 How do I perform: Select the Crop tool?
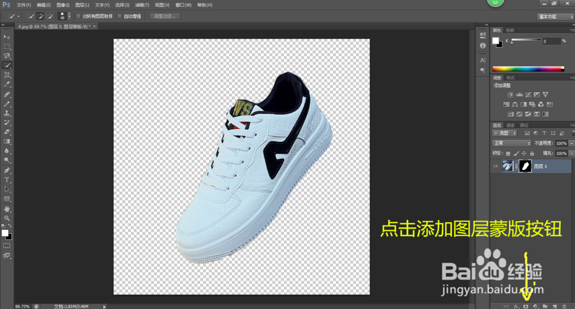coord(6,75)
